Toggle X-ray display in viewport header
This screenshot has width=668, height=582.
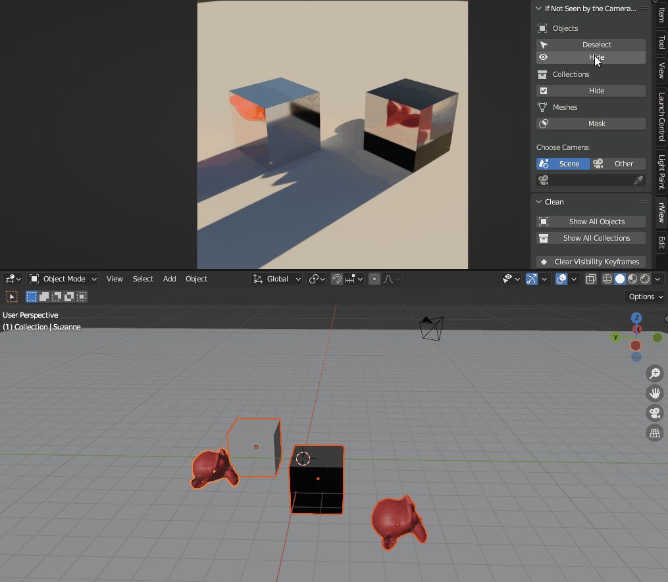[x=590, y=279]
